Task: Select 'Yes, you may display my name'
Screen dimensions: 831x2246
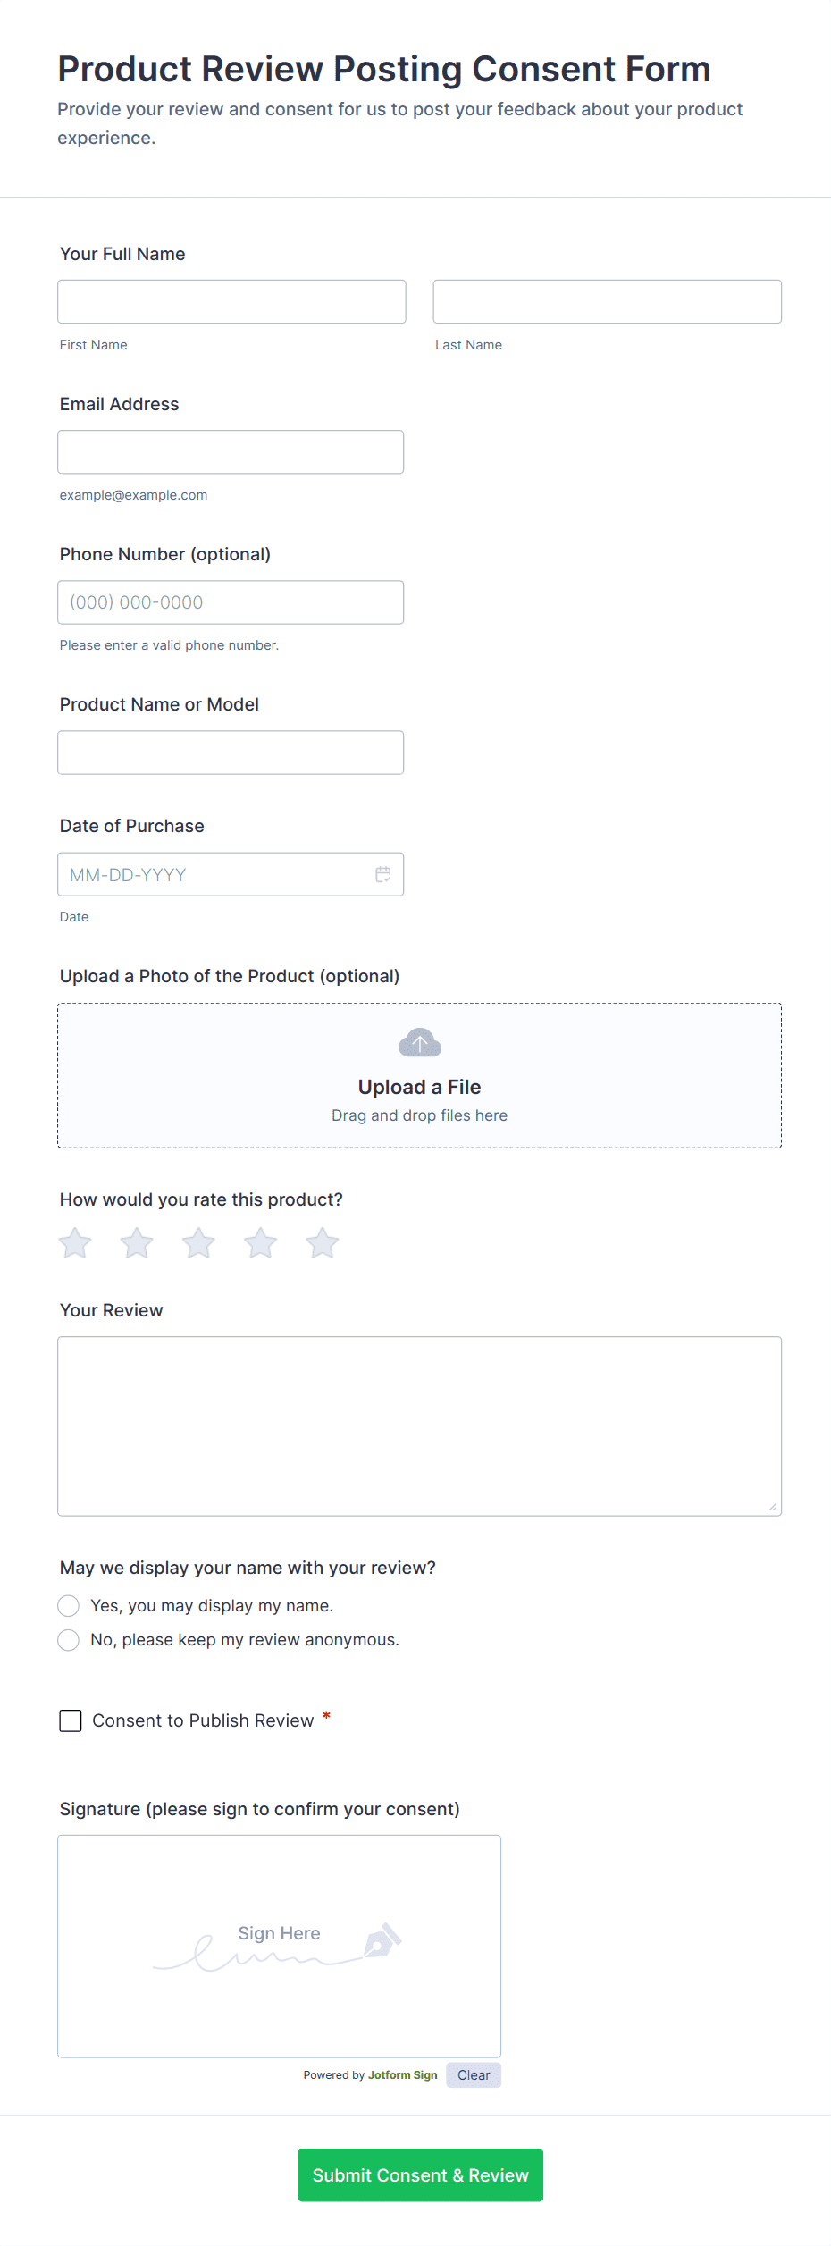Action: [x=68, y=1605]
